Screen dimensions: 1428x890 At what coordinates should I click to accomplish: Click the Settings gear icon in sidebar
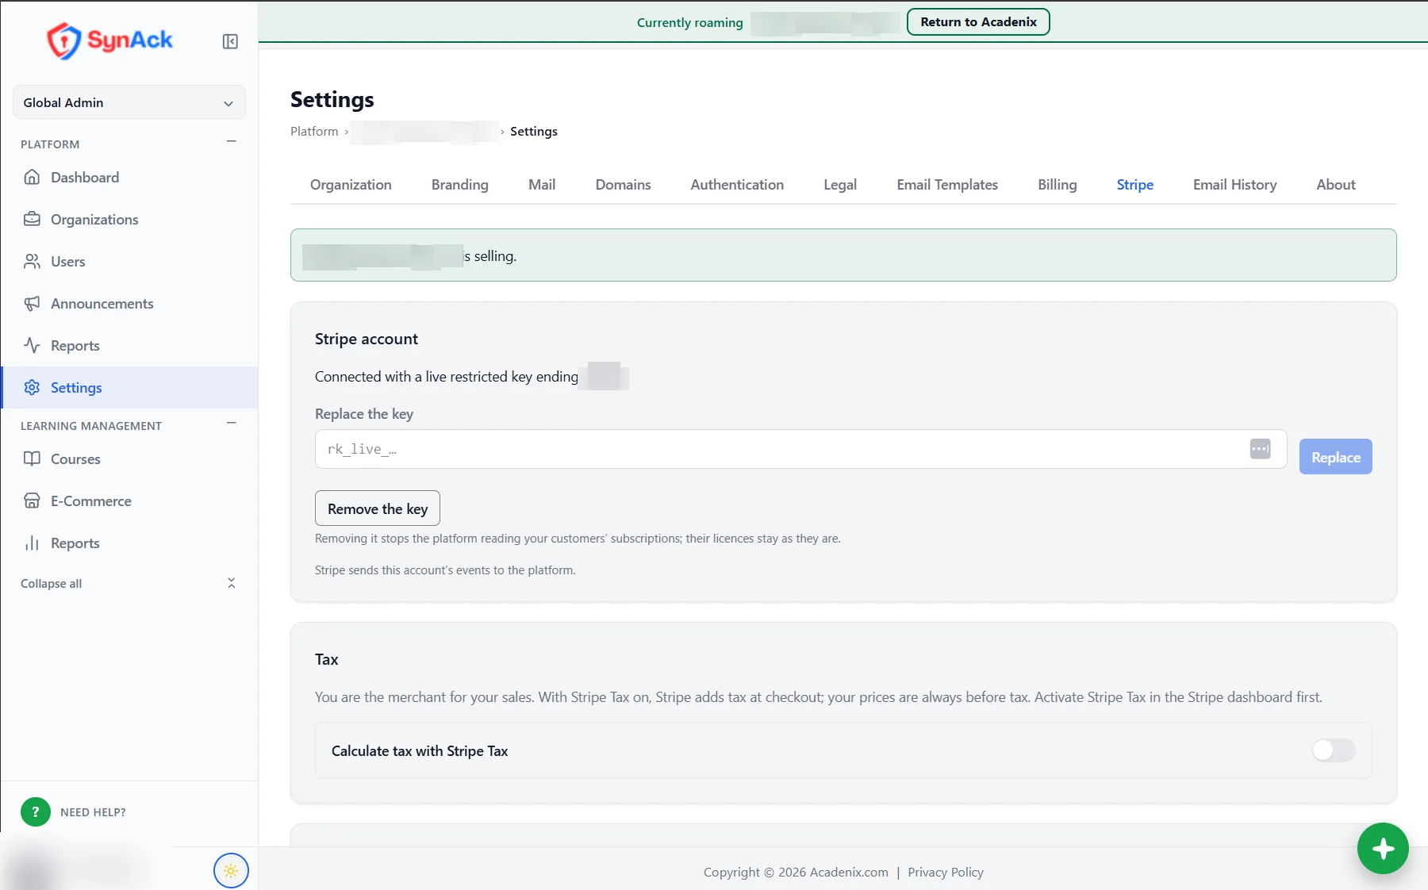[x=32, y=387]
